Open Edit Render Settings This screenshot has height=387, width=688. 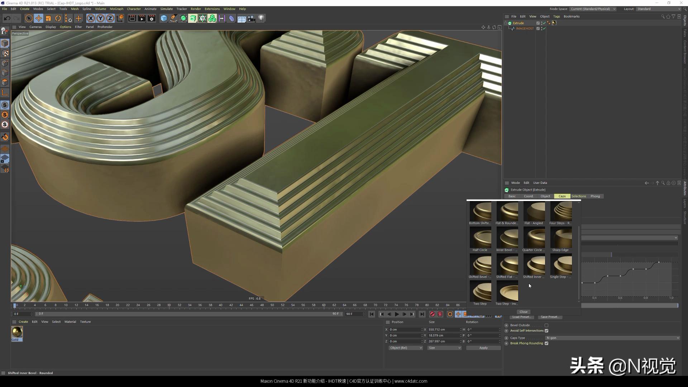tap(152, 18)
